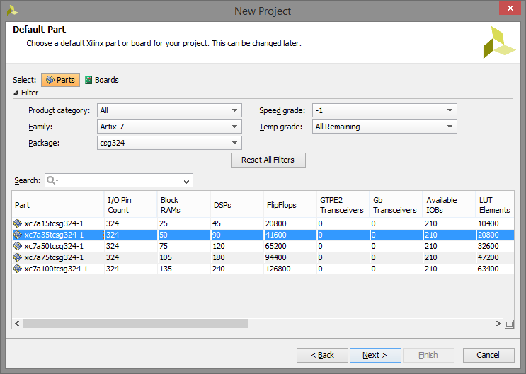Click LUT Elements value 10400

[x=488, y=223]
